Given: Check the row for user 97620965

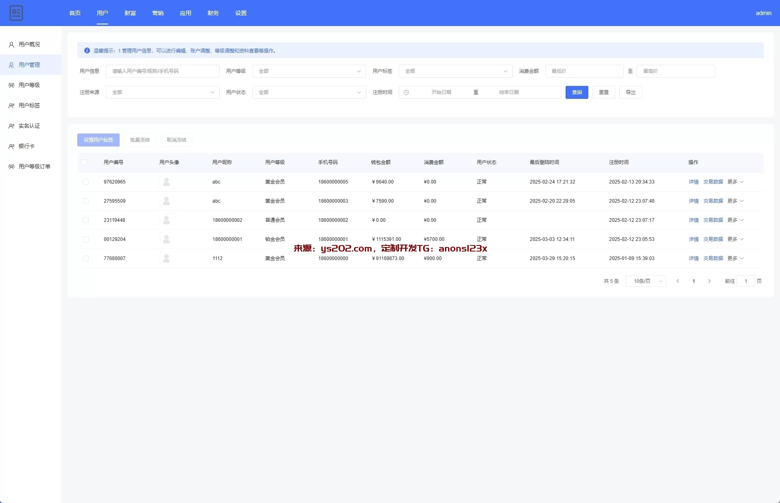Looking at the screenshot, I should (x=85, y=182).
